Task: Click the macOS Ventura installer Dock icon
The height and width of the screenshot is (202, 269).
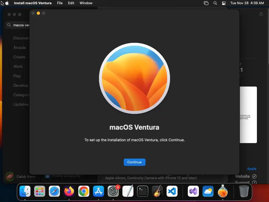Action: [223, 191]
